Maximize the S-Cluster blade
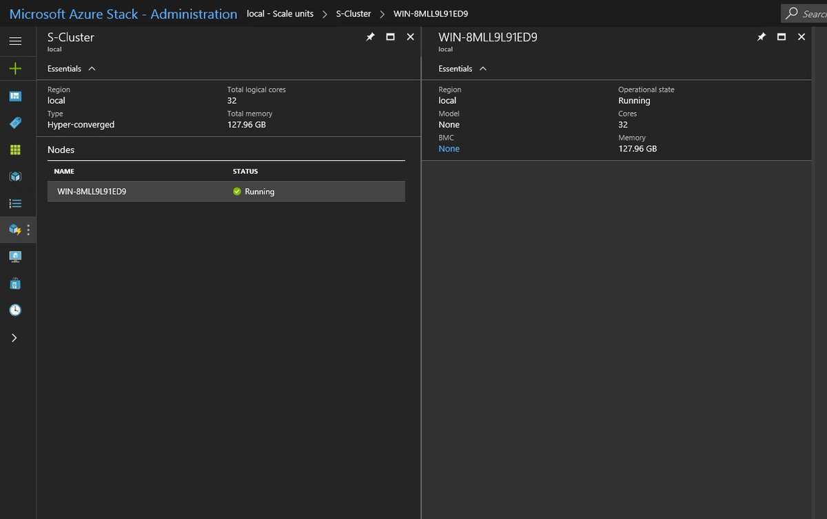 pos(391,37)
